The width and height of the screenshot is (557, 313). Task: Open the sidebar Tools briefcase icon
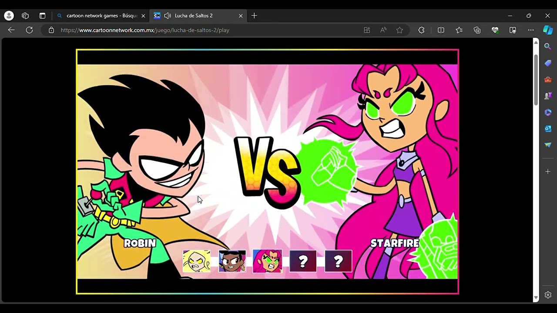tap(548, 80)
